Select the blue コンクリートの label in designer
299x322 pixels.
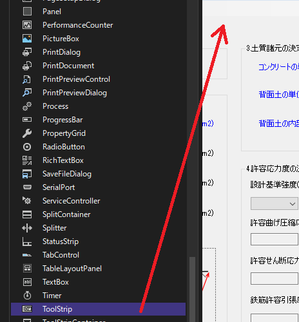coord(278,67)
